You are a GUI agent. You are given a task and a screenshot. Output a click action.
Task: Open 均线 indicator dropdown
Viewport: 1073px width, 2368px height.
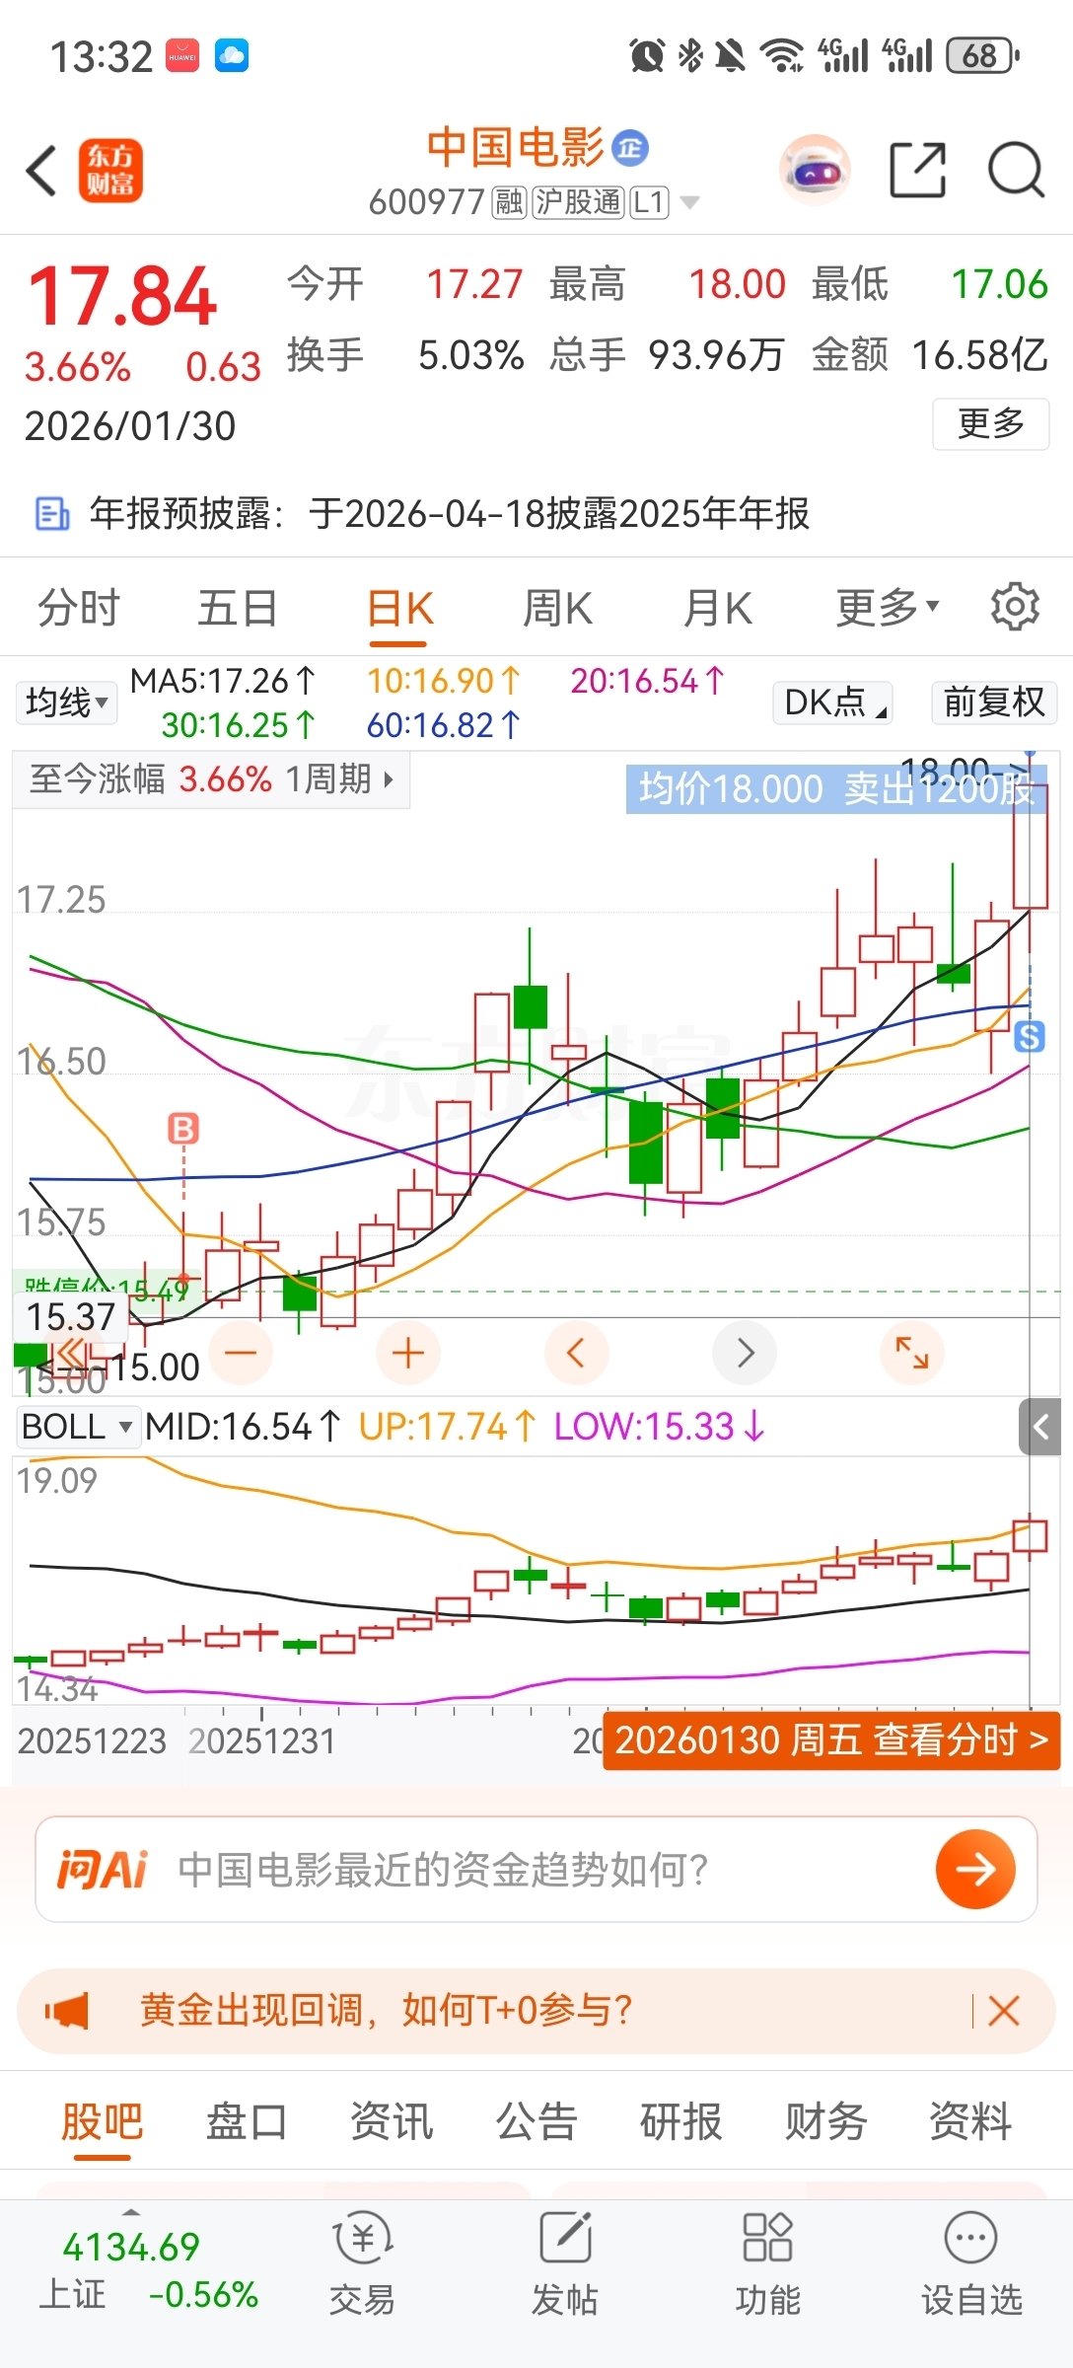(65, 703)
